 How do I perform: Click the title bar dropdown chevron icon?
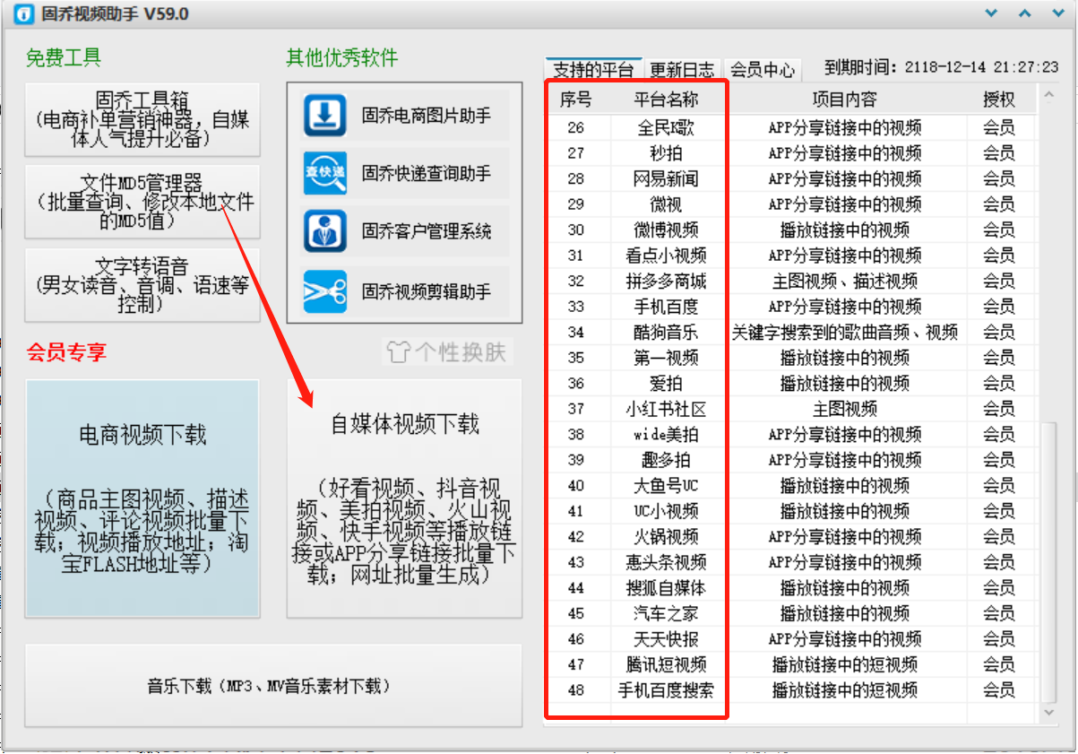click(991, 13)
